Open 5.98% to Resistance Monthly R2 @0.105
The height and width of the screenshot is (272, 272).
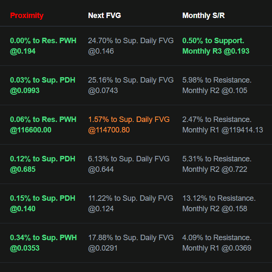pyautogui.click(x=217, y=85)
